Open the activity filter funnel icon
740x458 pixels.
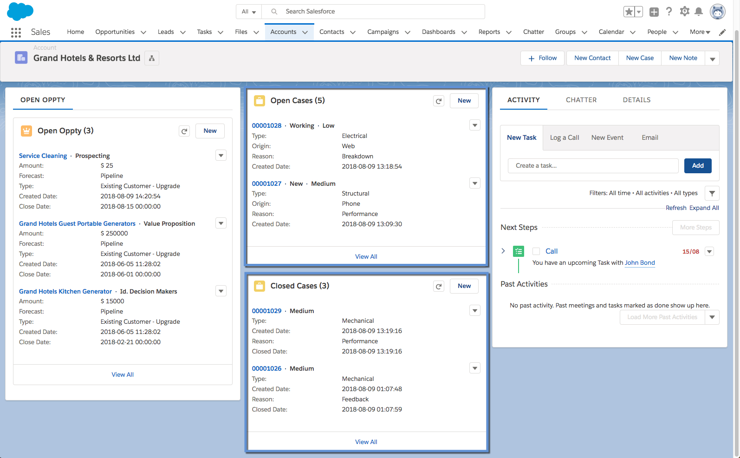click(712, 193)
